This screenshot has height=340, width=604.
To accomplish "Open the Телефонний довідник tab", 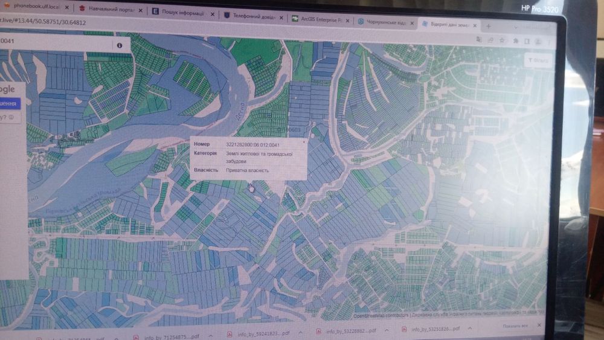I will pyautogui.click(x=253, y=16).
